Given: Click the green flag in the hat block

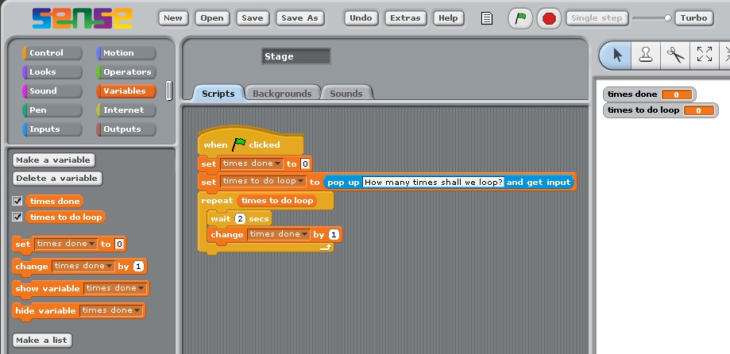Looking at the screenshot, I should pos(239,144).
